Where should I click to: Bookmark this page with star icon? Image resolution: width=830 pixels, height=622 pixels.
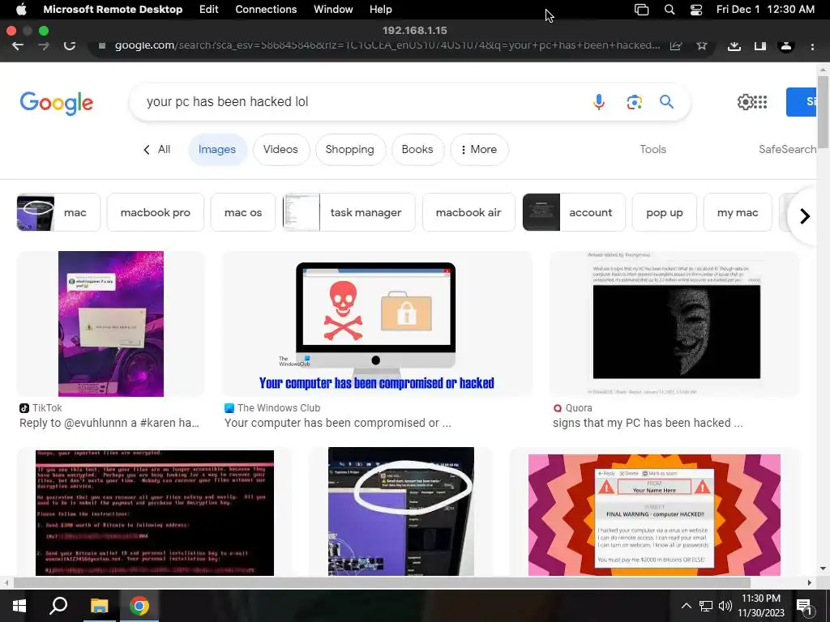click(702, 45)
